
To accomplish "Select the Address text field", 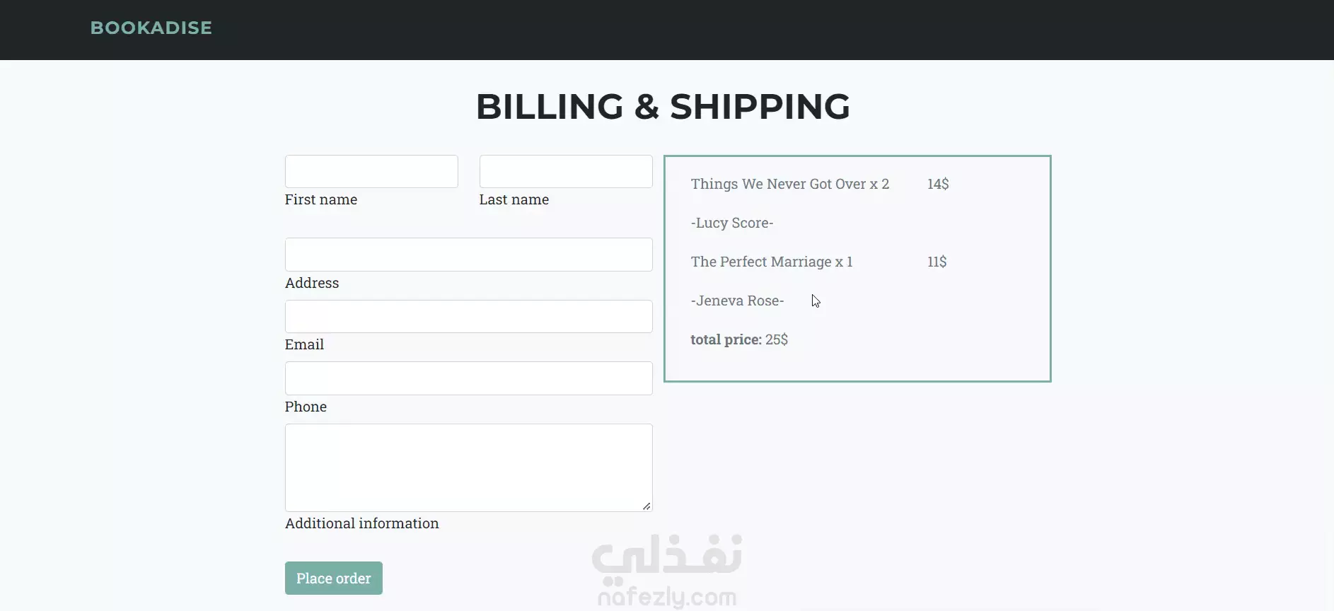I will point(468,255).
